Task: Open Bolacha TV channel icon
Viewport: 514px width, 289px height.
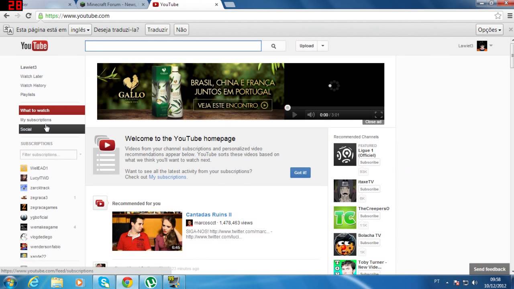Action: click(x=345, y=244)
